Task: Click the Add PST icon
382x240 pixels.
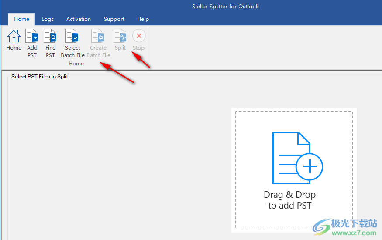Action: (32, 36)
